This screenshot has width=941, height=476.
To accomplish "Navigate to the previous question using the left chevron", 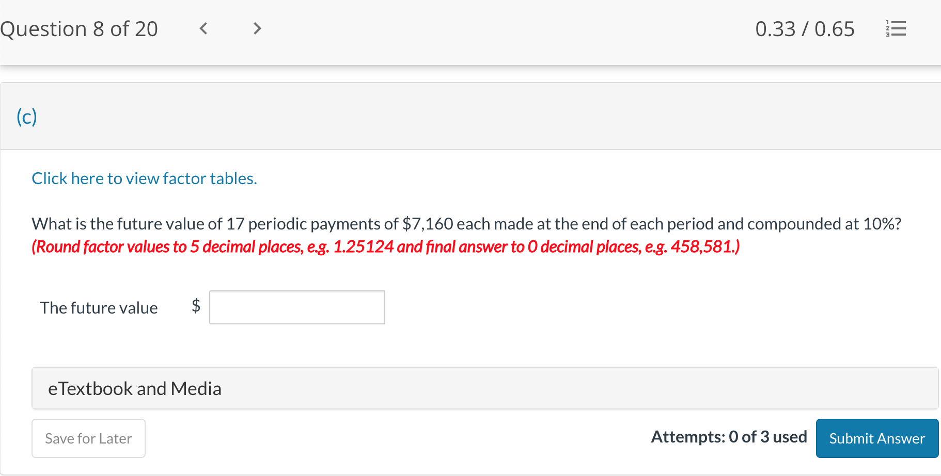I will (x=203, y=28).
